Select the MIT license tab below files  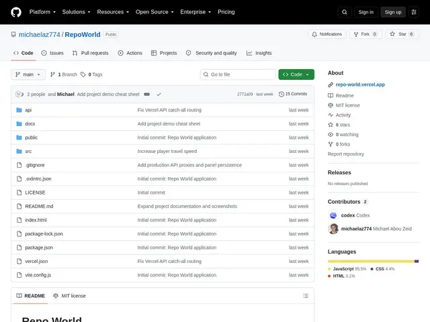pyautogui.click(x=69, y=296)
